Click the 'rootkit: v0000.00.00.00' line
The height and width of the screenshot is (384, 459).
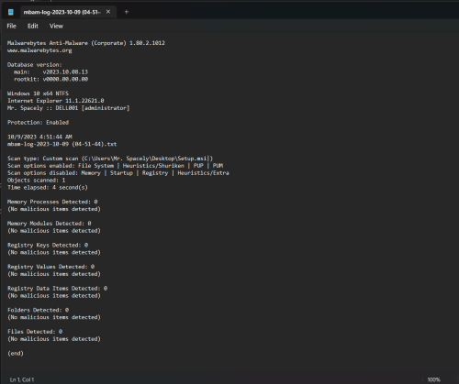pos(50,79)
